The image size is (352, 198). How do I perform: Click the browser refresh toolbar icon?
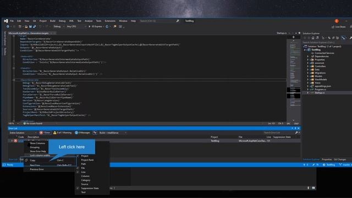tap(107, 26)
